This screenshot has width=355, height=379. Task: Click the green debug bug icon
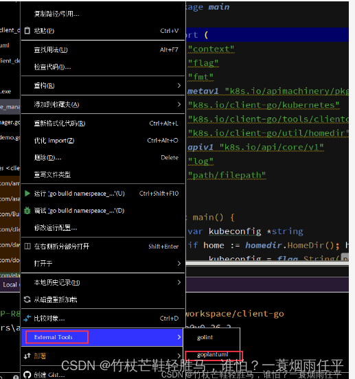[x=27, y=211]
